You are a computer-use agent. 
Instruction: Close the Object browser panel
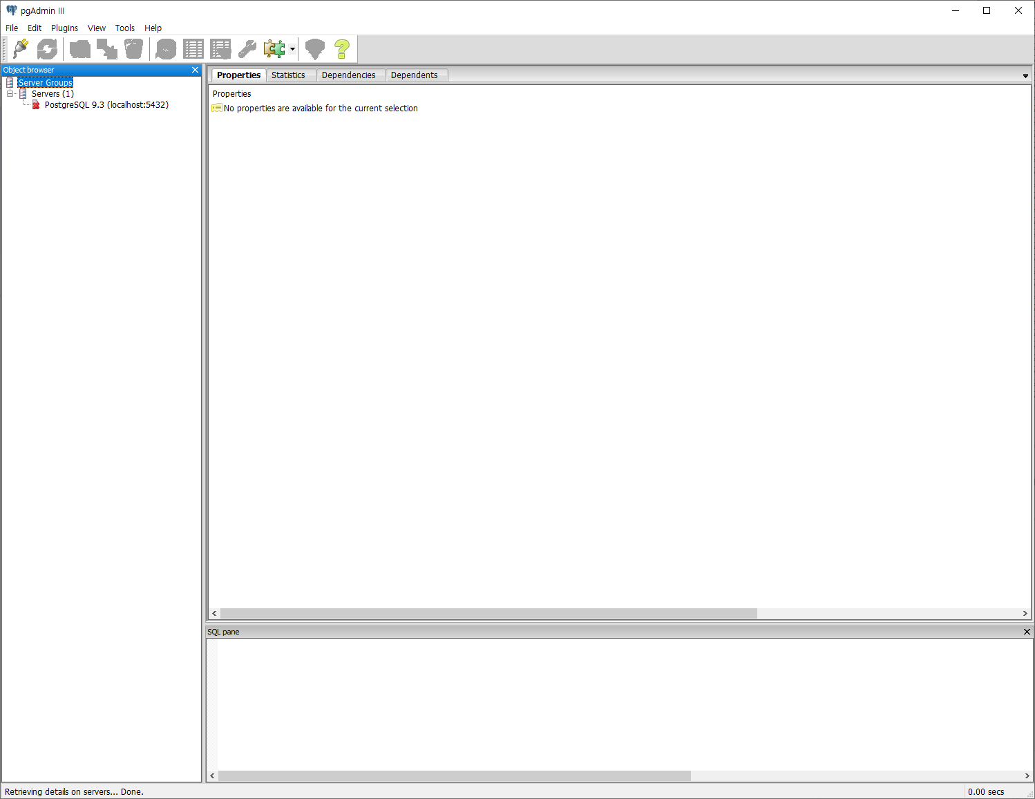[195, 70]
